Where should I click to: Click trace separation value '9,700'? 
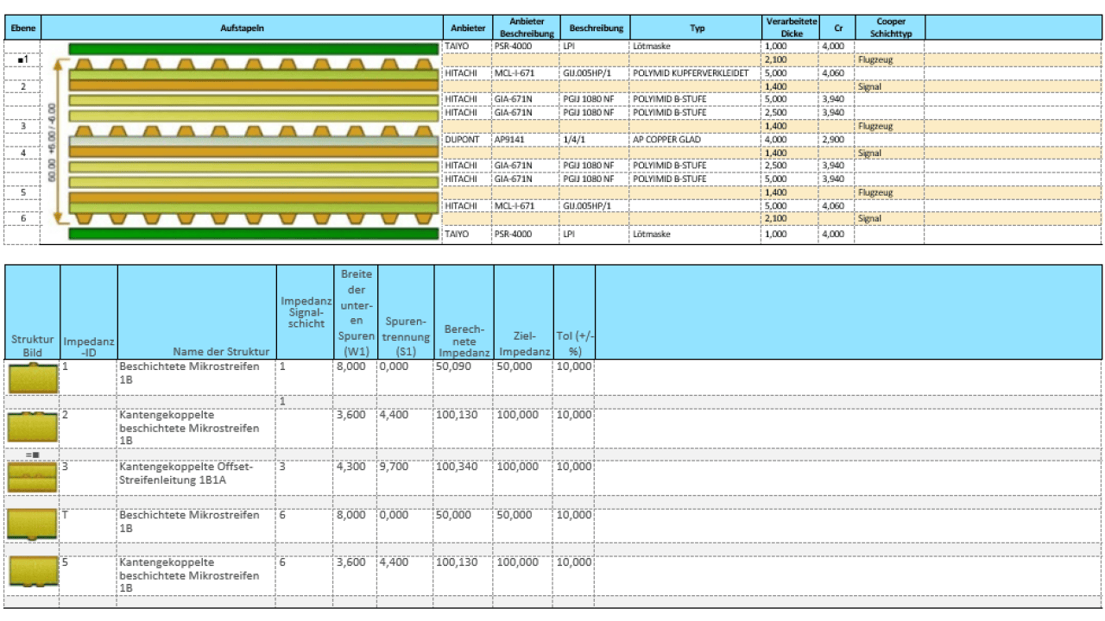click(x=394, y=466)
